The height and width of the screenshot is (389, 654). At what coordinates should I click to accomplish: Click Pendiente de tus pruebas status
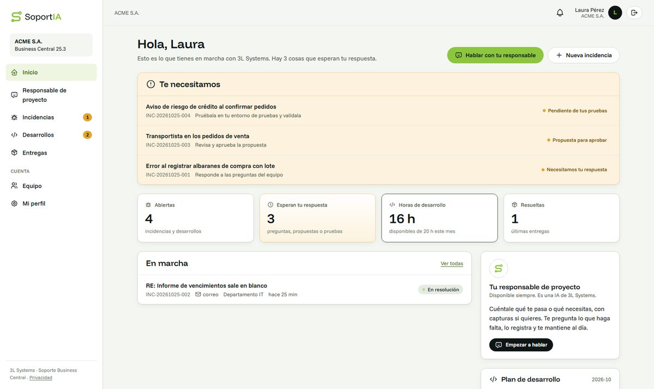(x=574, y=111)
